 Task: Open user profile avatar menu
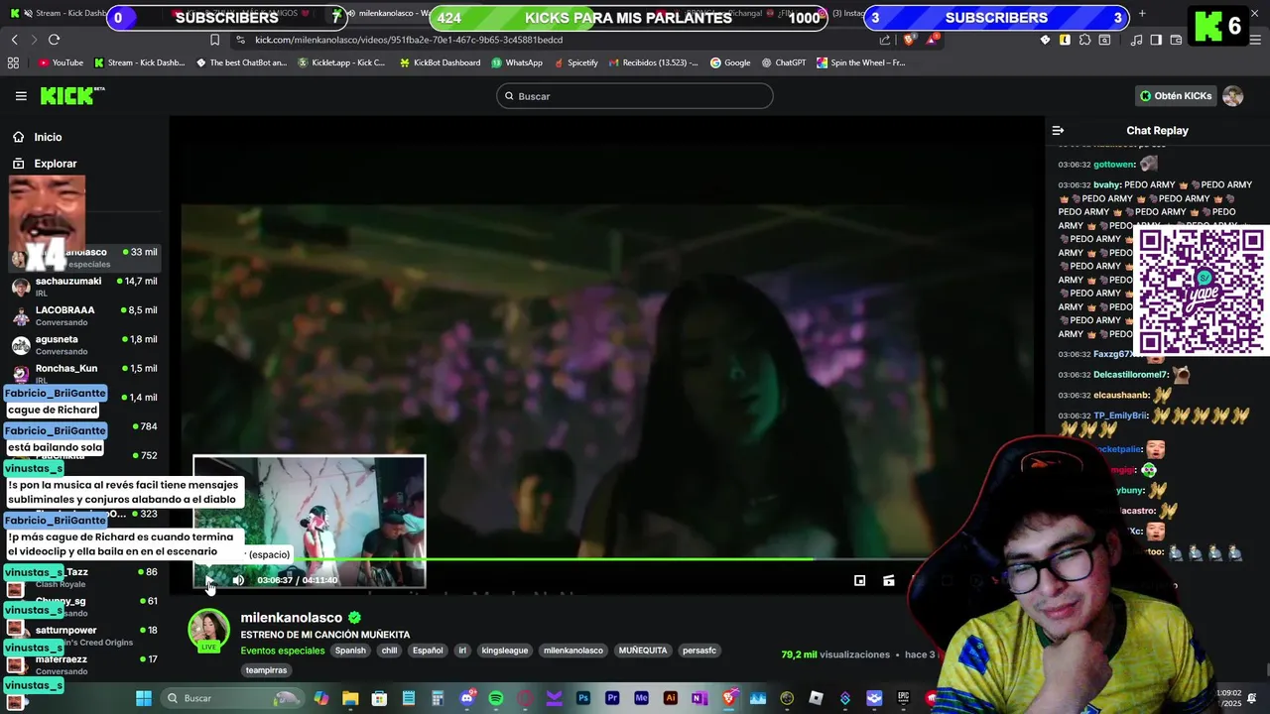[x=1233, y=96]
